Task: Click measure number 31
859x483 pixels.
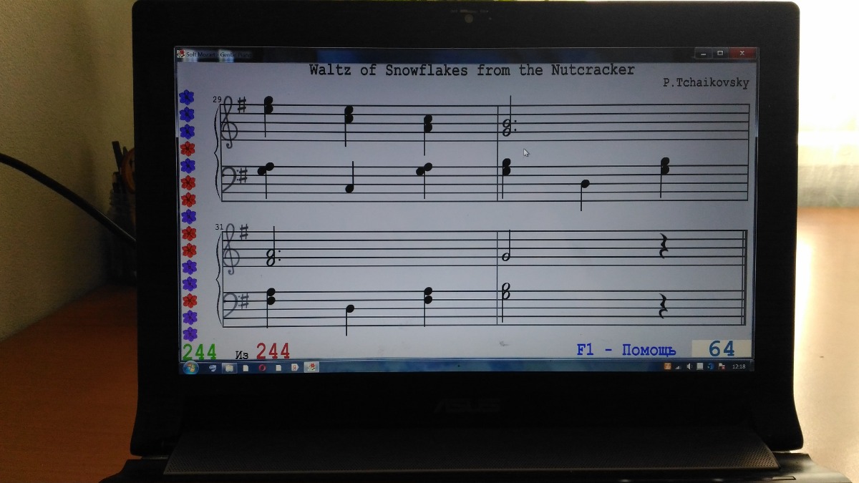Action: tap(219, 228)
